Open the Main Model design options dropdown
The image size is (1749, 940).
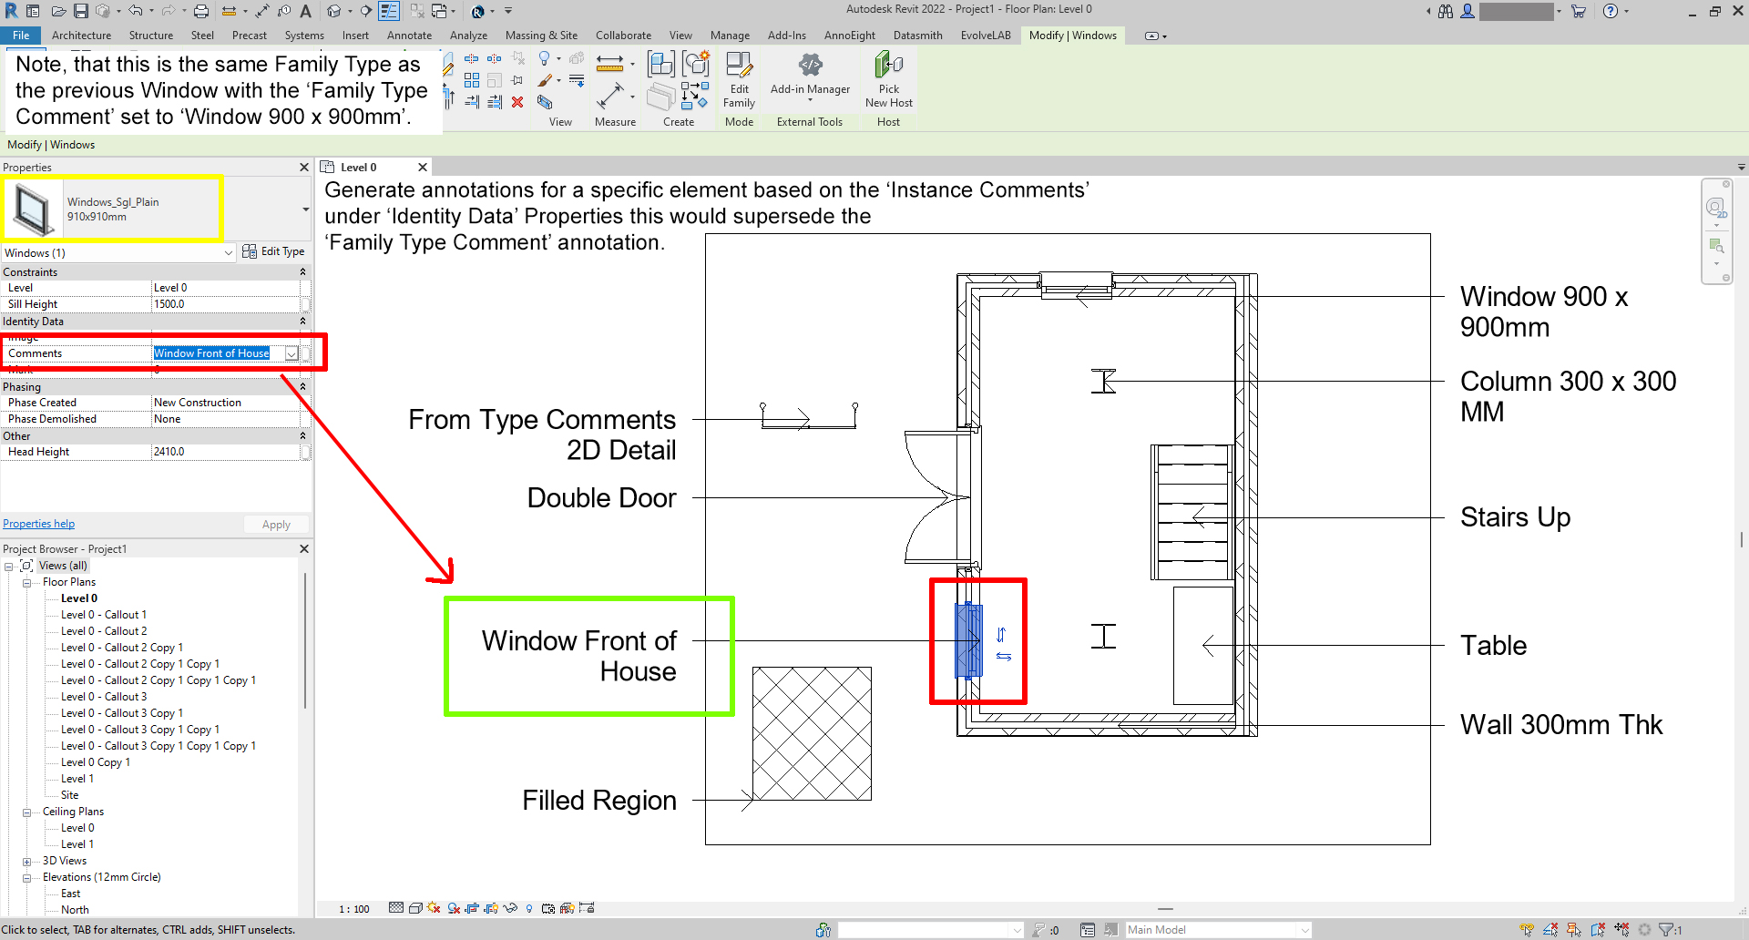[1304, 930]
